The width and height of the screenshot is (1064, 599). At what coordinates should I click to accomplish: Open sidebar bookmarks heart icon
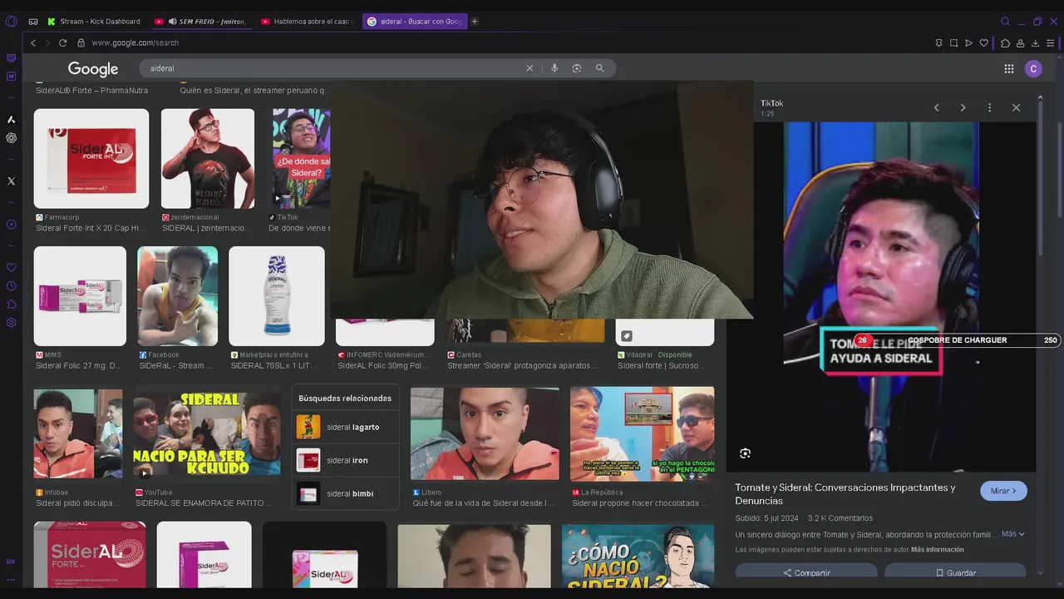coord(11,268)
